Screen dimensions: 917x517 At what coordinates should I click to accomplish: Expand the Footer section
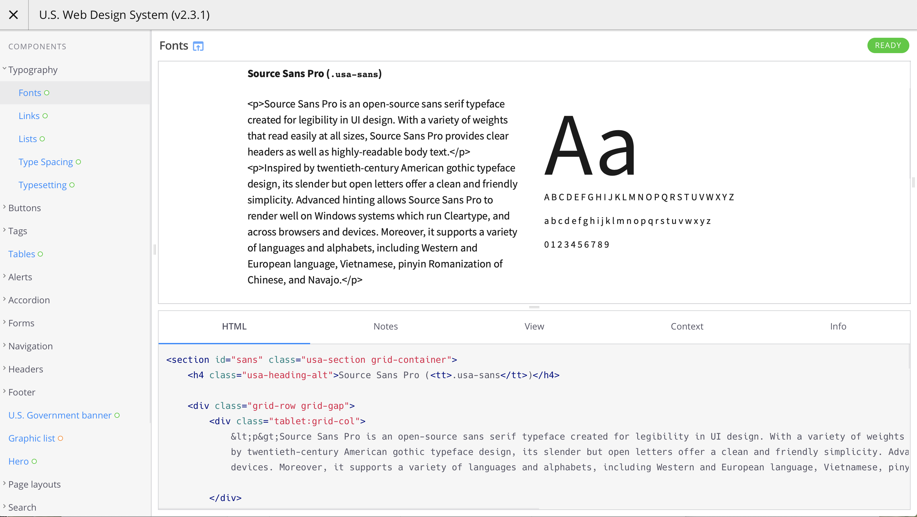click(22, 392)
